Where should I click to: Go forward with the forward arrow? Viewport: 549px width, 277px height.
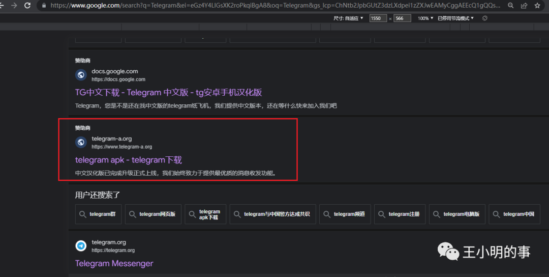[14, 5]
